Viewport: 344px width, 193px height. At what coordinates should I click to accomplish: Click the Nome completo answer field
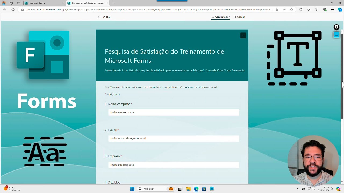pos(174,112)
